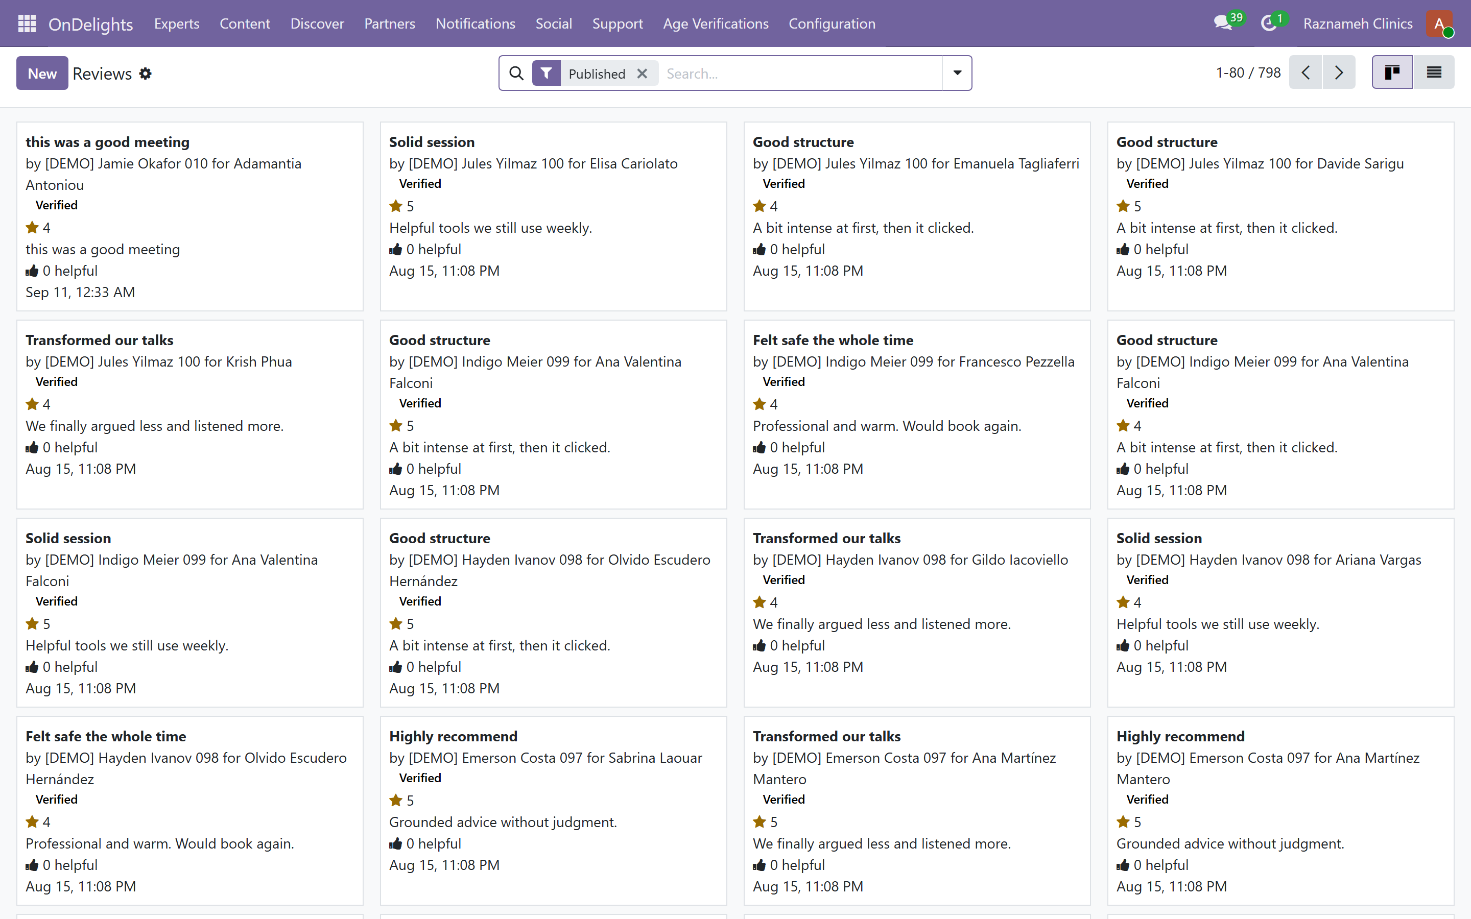Click thumbs-up icon on 'this was a good meeting' card
The image size is (1471, 919).
pos(32,271)
